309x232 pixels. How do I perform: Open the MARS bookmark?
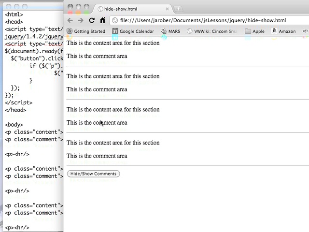tap(170, 31)
